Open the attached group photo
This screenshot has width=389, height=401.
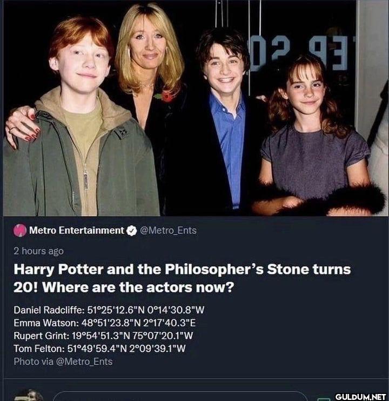pyautogui.click(x=194, y=108)
